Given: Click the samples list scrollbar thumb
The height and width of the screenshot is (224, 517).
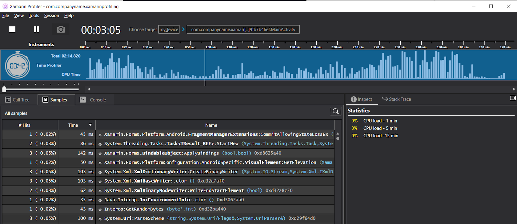Looking at the screenshot, I should point(338,138).
